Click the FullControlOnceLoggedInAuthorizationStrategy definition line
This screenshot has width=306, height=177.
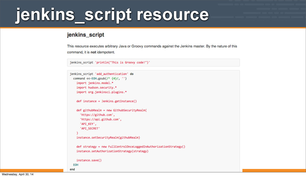pos(131,147)
